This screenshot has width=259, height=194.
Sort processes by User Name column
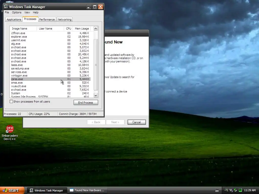click(50, 29)
